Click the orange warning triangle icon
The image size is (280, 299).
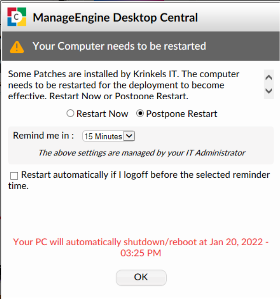17,47
